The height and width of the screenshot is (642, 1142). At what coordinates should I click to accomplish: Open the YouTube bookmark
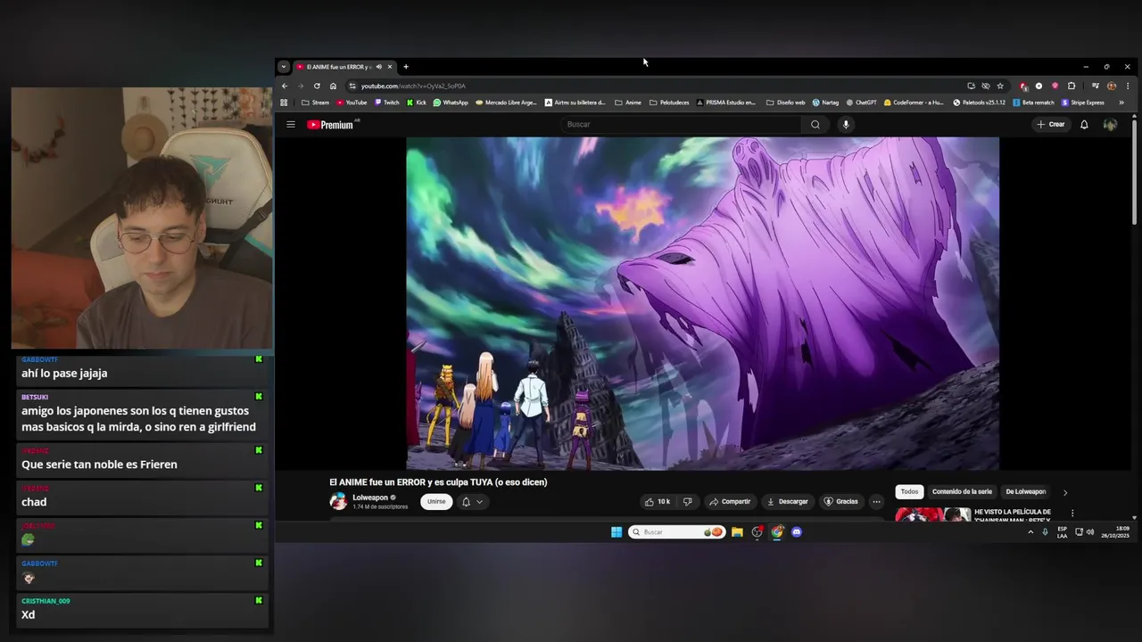(x=352, y=103)
